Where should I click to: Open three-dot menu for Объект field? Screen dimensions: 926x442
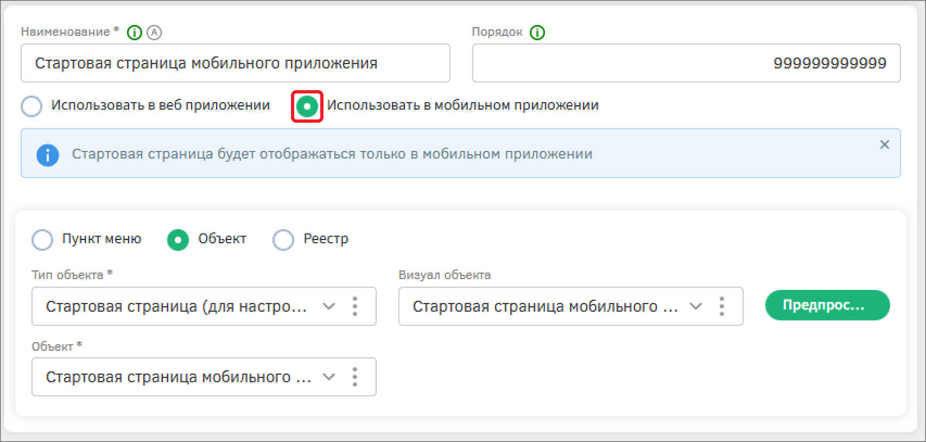(355, 377)
